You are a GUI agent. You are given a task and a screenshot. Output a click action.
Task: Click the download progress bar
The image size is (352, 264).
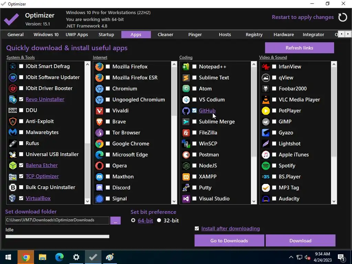pos(57,236)
